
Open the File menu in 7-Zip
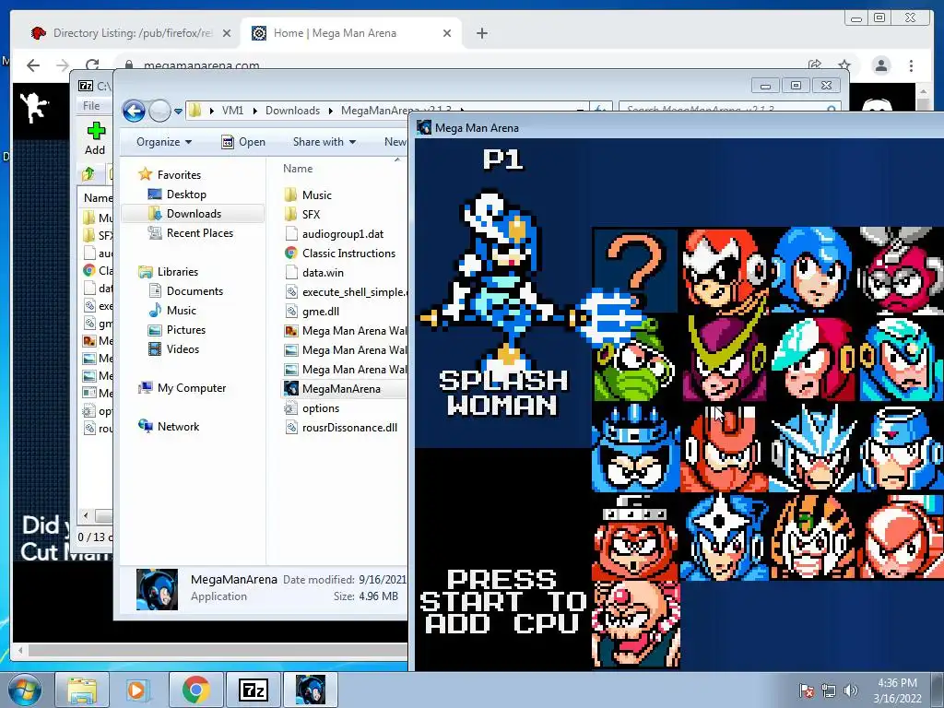click(91, 106)
